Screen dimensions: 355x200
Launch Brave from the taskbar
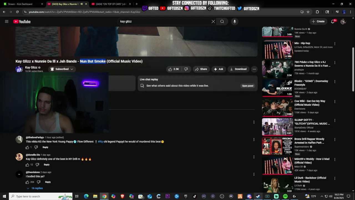pos(122,196)
